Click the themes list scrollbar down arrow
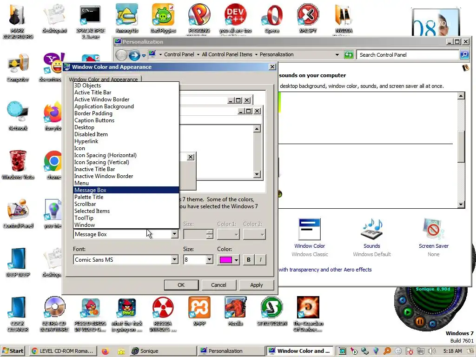476x357 pixels. (x=461, y=205)
